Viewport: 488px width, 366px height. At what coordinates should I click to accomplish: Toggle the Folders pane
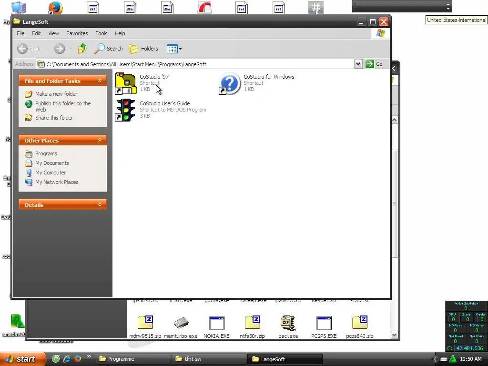143,49
